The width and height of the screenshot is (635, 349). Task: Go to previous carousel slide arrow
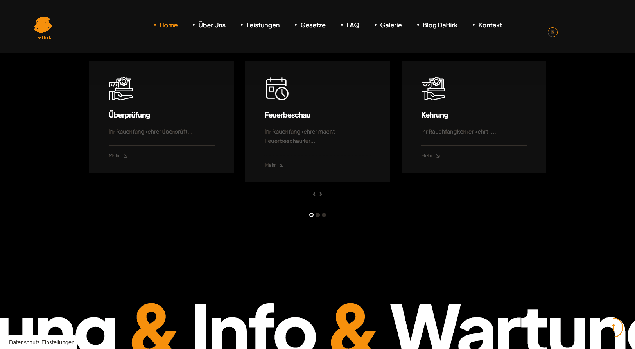pos(314,194)
